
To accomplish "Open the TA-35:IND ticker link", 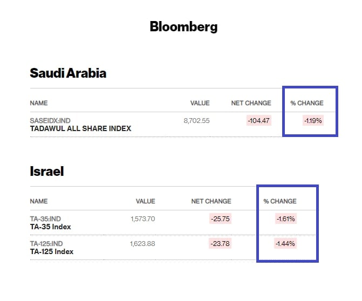I will (45, 219).
